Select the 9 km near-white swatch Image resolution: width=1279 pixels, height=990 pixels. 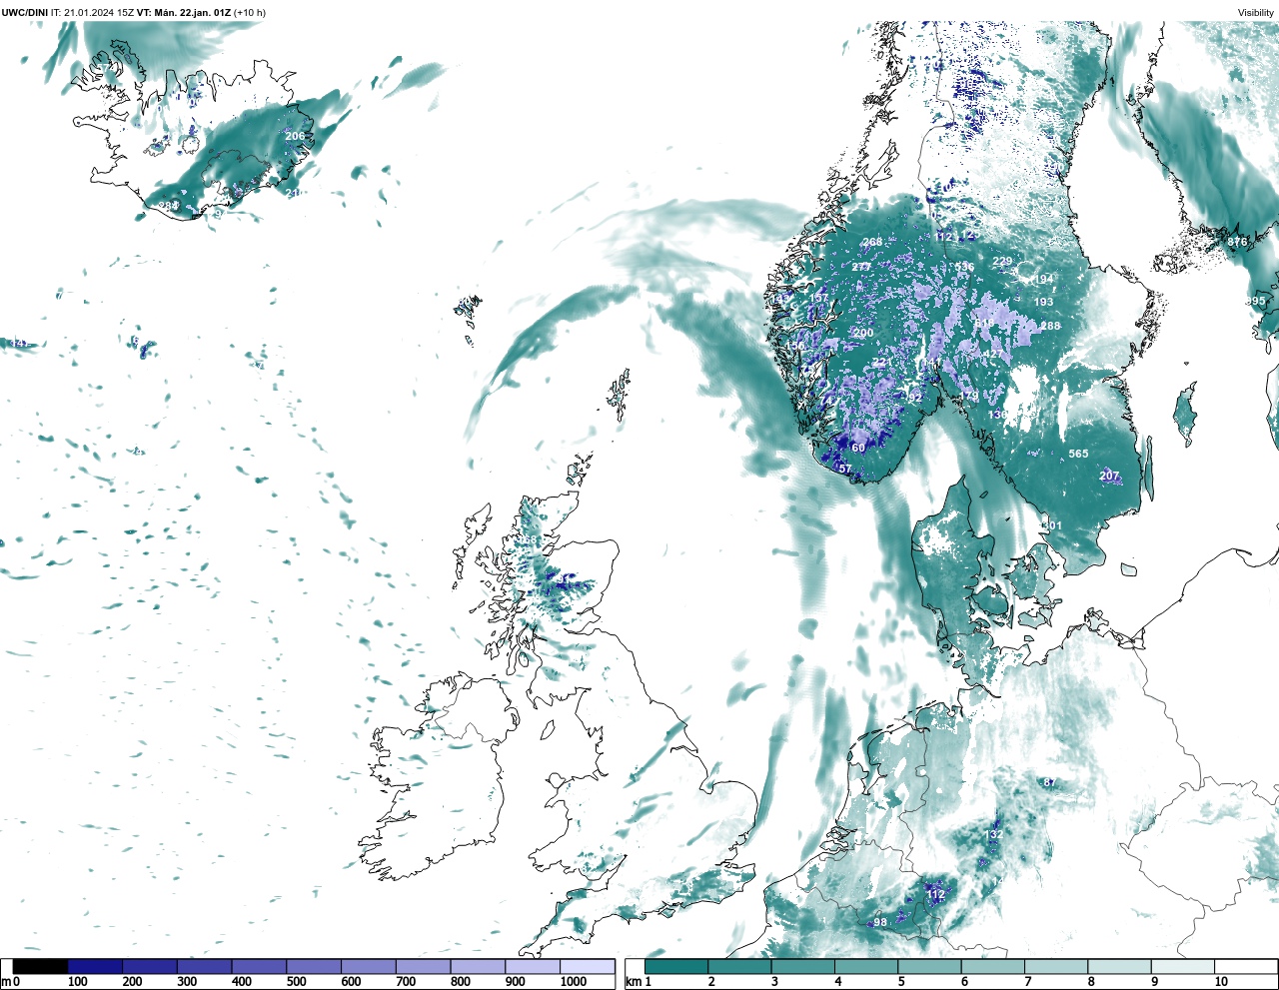click(x=1182, y=966)
